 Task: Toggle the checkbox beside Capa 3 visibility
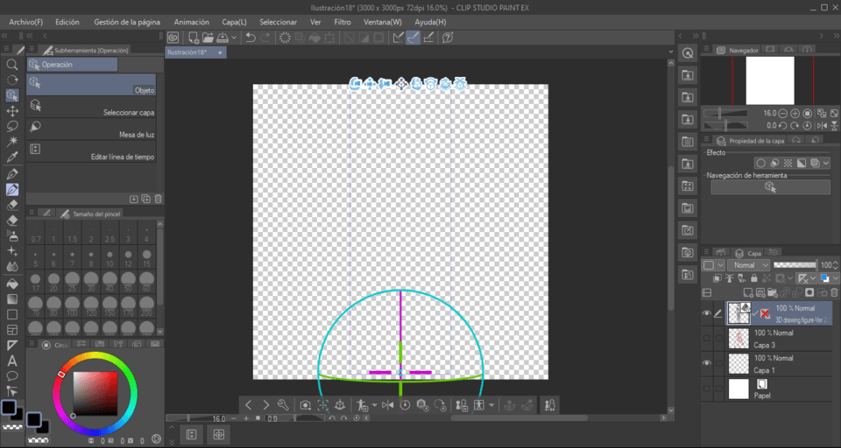[x=718, y=338]
